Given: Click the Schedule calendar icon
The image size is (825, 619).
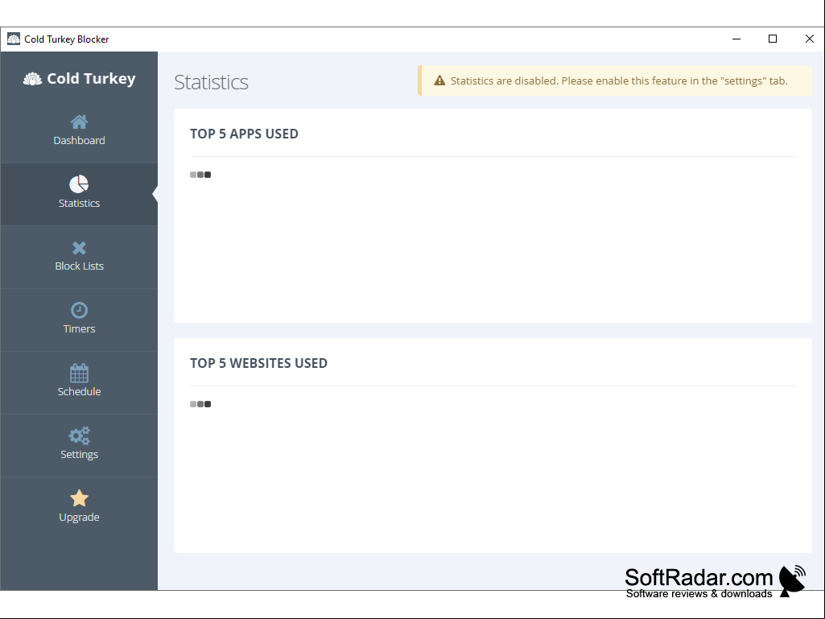Looking at the screenshot, I should (x=79, y=373).
